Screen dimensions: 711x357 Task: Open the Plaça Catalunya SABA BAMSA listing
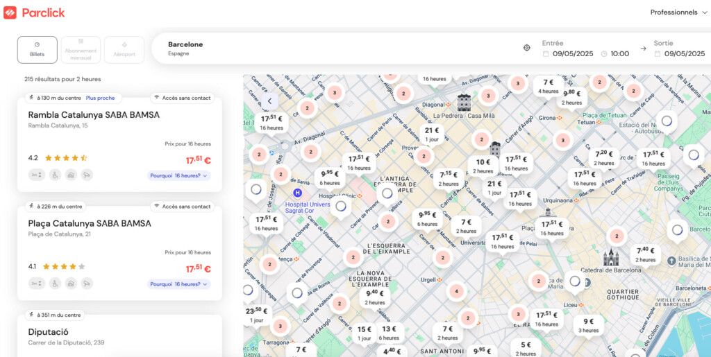click(90, 223)
